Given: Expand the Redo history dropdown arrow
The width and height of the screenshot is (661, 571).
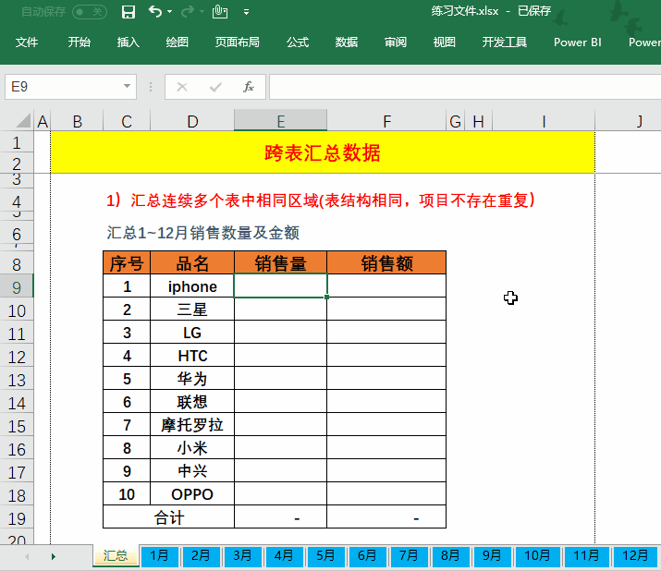Looking at the screenshot, I should pyautogui.click(x=202, y=11).
